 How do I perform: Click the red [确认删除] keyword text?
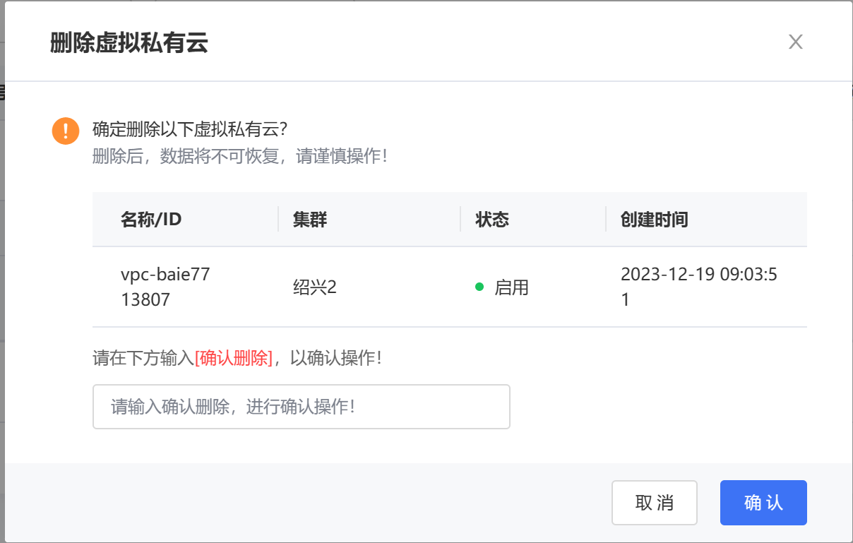234,358
